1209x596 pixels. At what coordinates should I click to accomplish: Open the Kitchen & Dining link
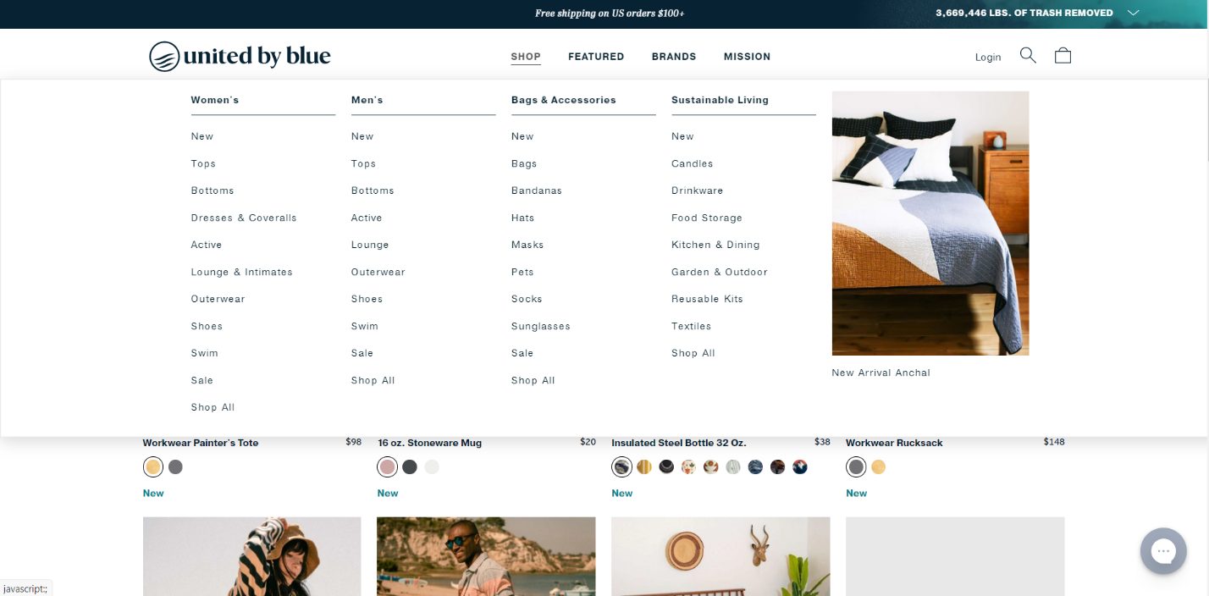pyautogui.click(x=715, y=245)
